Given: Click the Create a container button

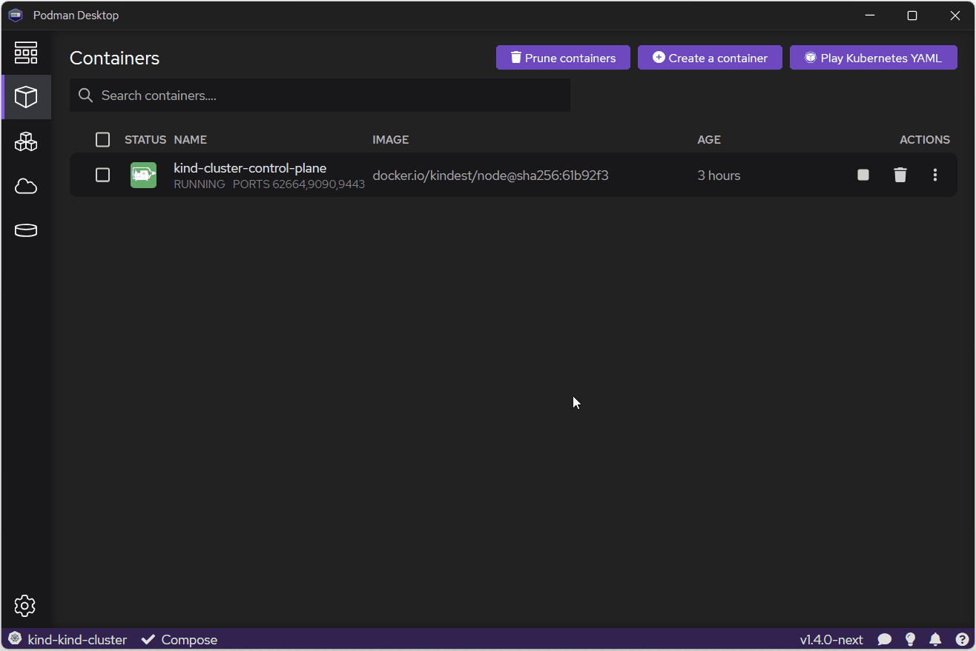Looking at the screenshot, I should coord(710,58).
